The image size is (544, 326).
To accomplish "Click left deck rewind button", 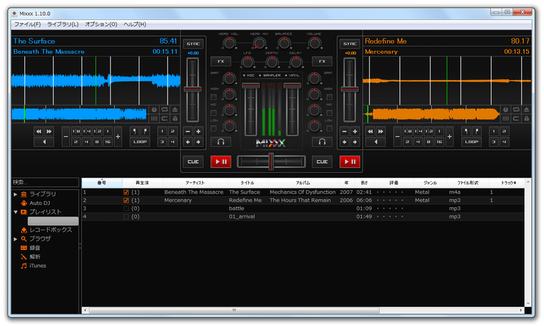I will click(39, 132).
